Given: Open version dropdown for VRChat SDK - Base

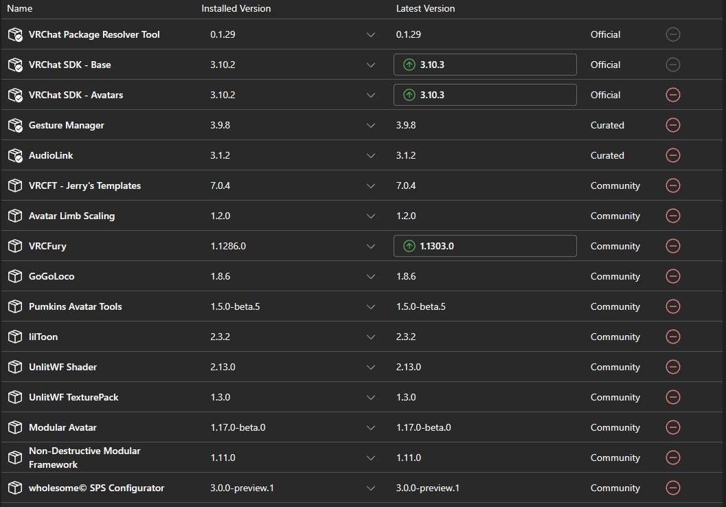Looking at the screenshot, I should coord(371,65).
